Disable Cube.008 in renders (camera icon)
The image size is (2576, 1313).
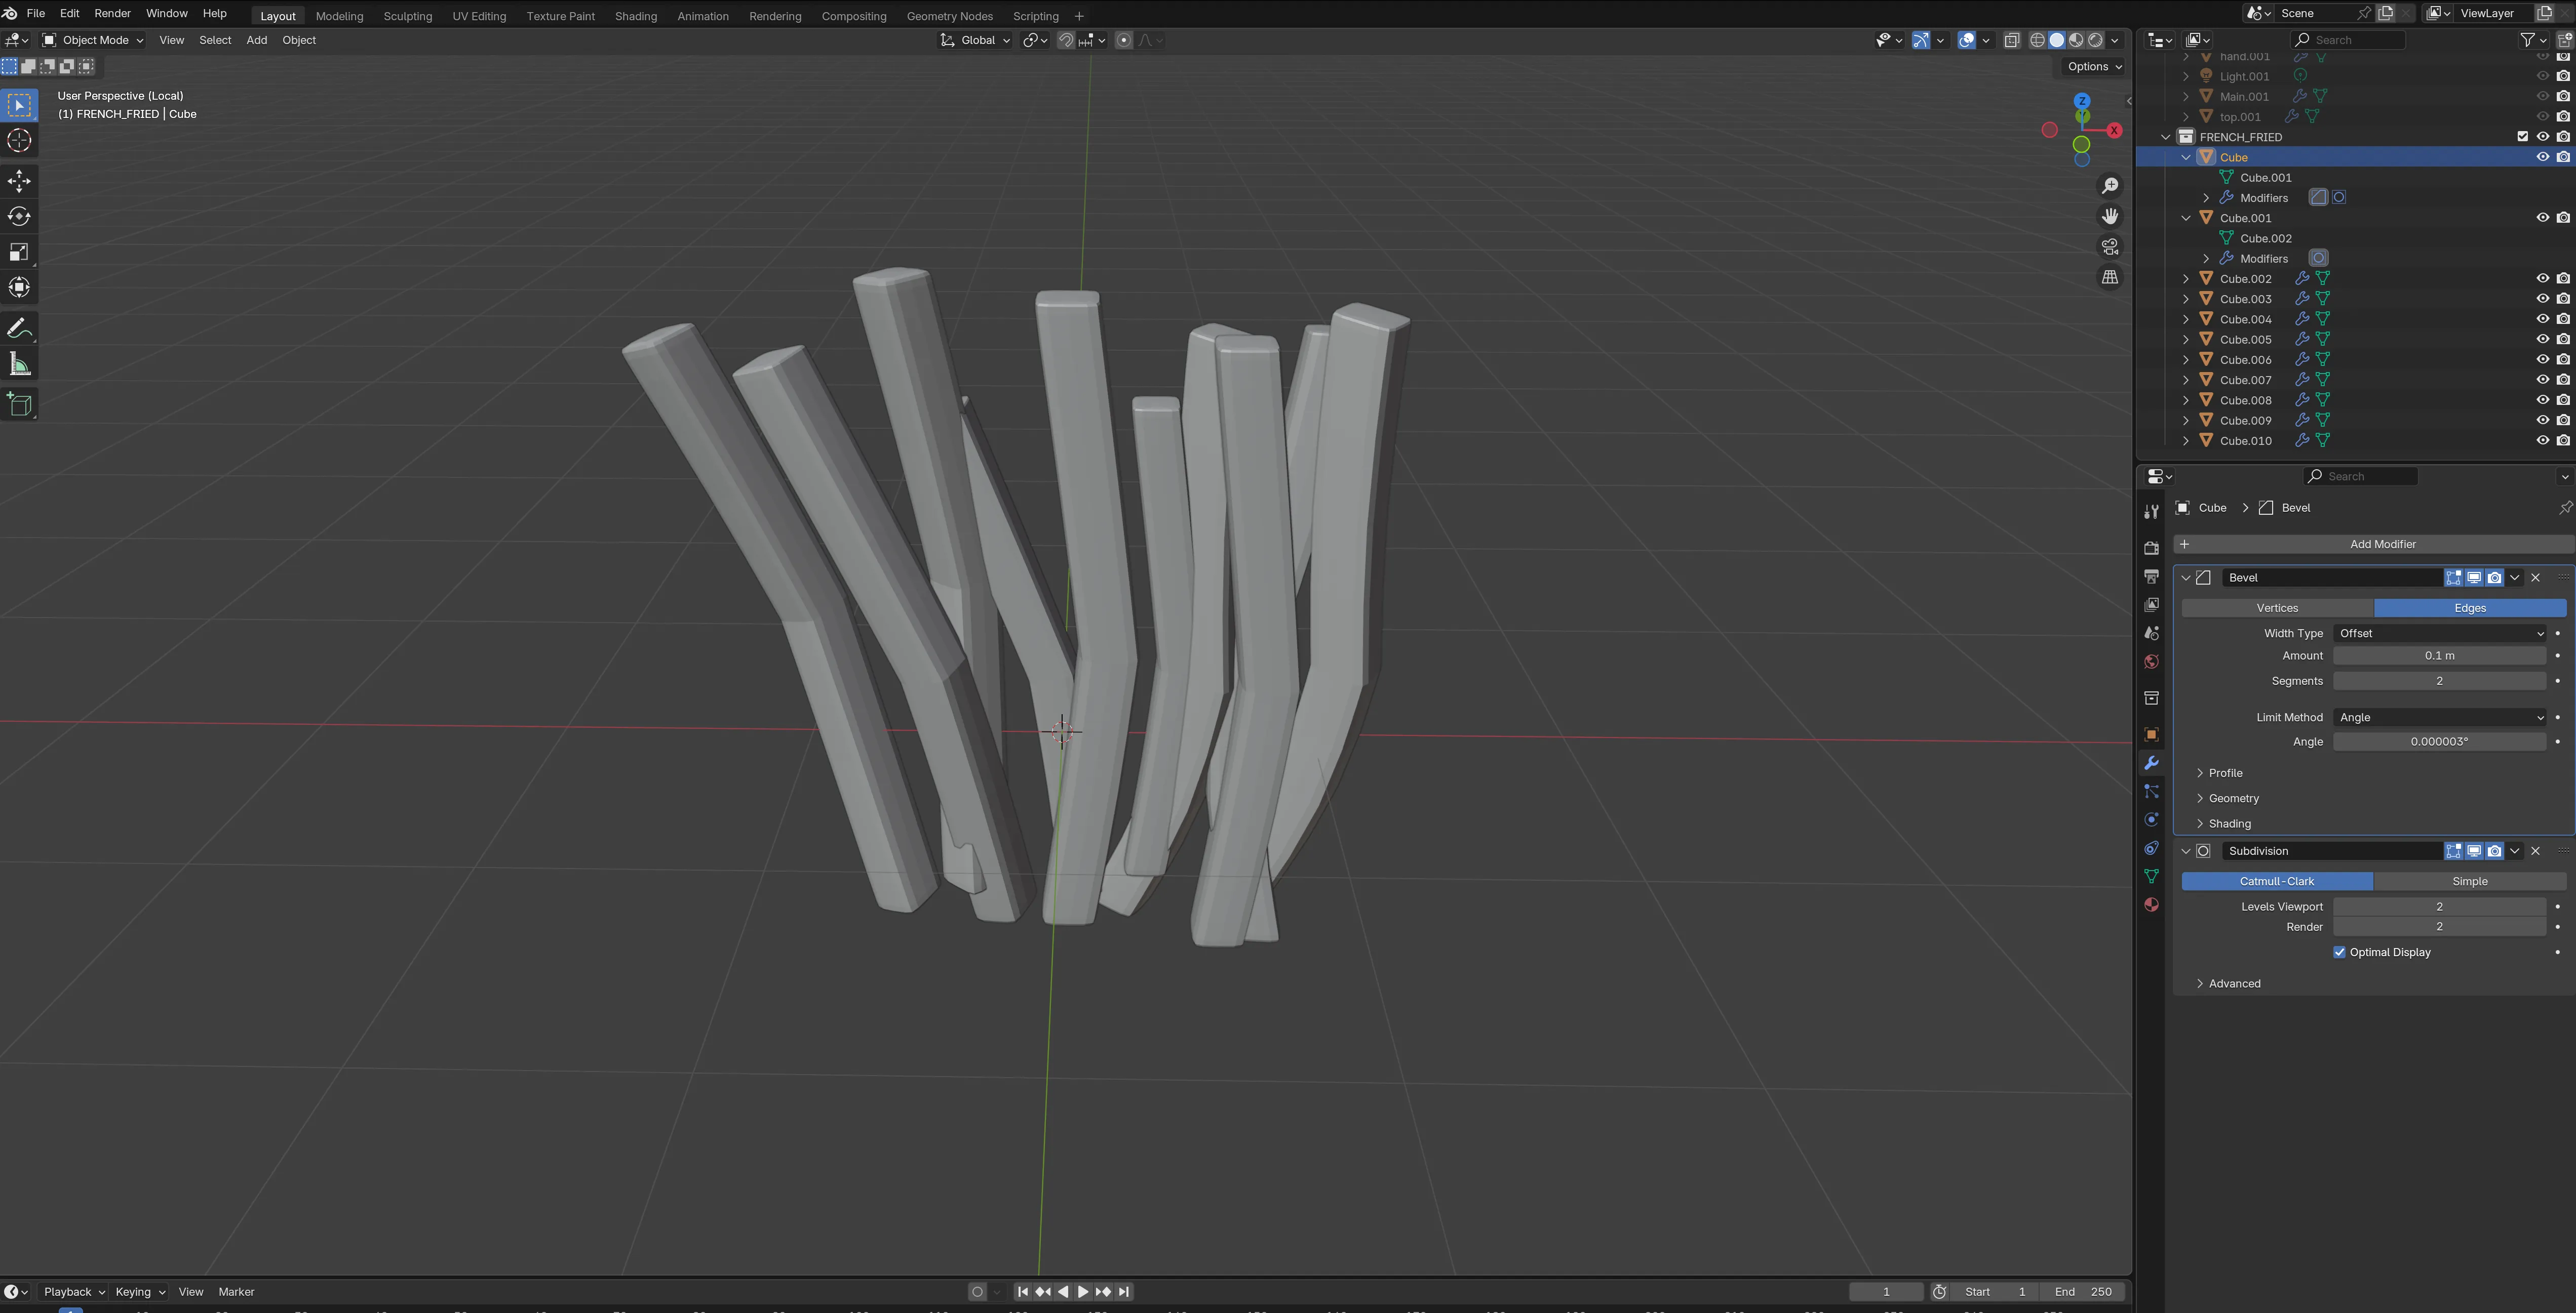[2563, 401]
